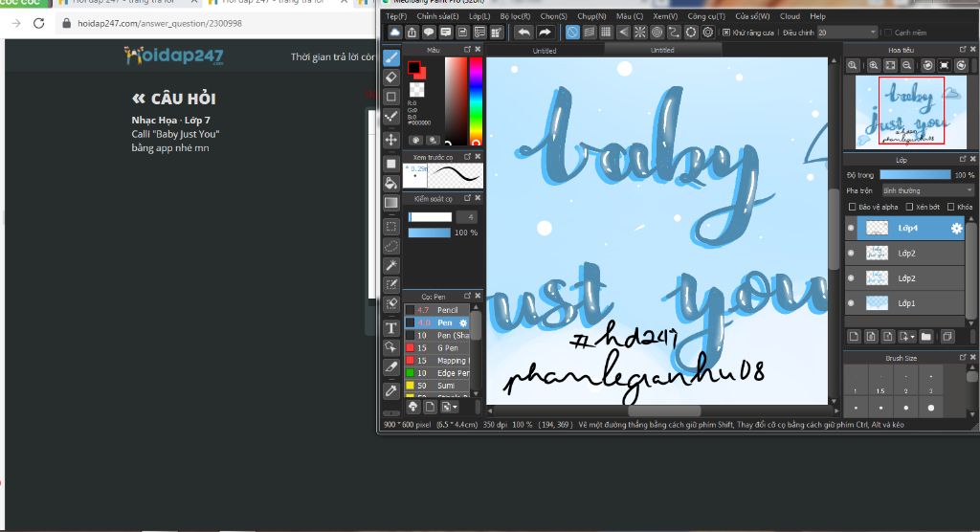This screenshot has height=532, width=980.
Task: Open the Công cụ(T) menu
Action: click(x=706, y=16)
